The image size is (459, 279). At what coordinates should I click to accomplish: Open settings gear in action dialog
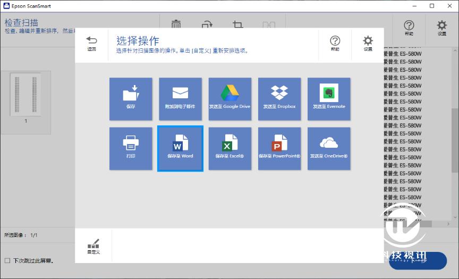pyautogui.click(x=368, y=44)
